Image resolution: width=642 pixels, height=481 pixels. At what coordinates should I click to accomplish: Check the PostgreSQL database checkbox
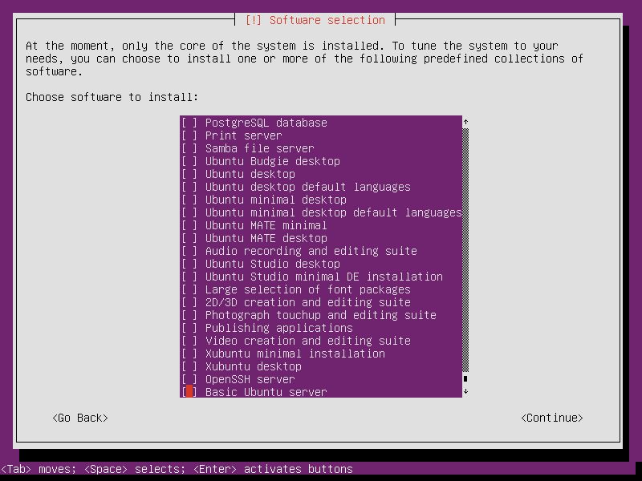coord(189,123)
